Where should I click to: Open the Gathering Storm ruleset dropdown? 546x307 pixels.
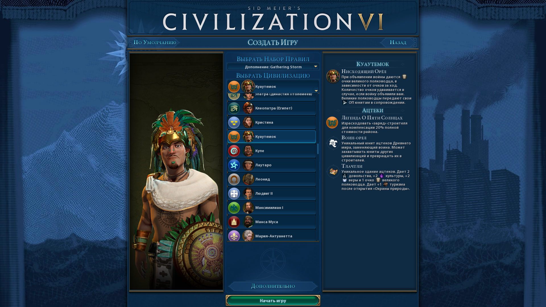pos(273,67)
